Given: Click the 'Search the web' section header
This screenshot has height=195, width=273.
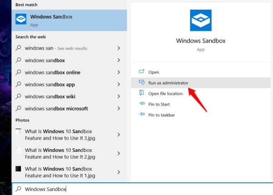Looking at the screenshot, I should coord(30,37).
